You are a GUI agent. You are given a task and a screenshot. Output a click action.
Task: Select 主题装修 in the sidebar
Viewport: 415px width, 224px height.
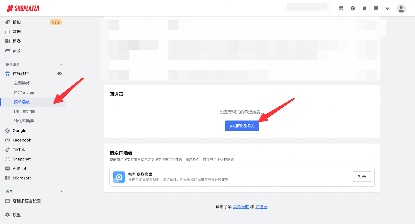pos(22,83)
